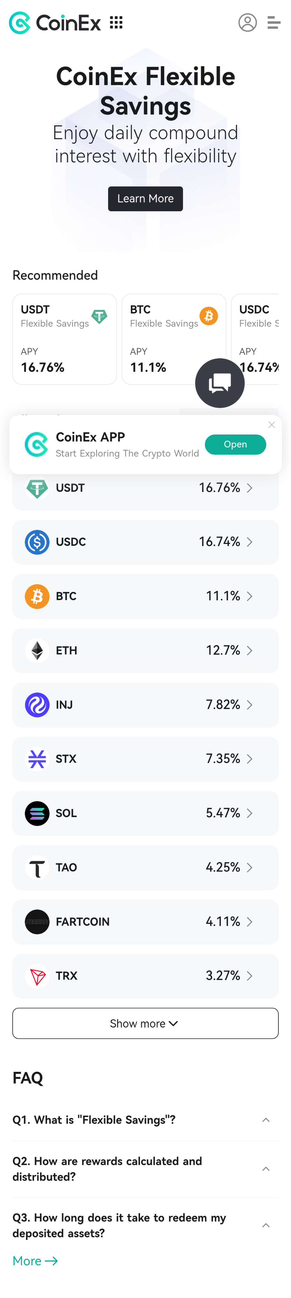Open the INJ savings row chevron

pos(249,705)
